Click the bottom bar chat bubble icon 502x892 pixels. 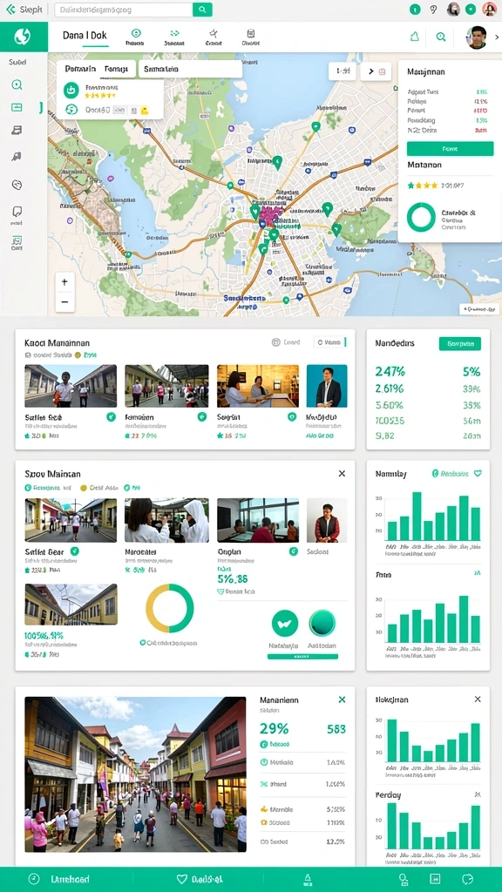pyautogui.click(x=468, y=879)
